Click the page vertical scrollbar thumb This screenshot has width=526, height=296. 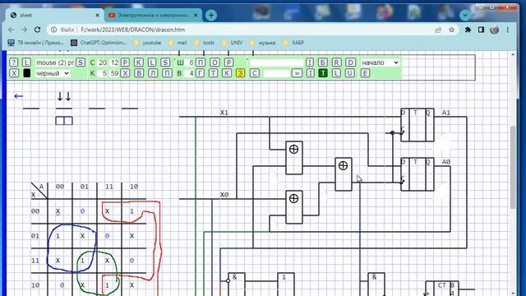click(513, 167)
